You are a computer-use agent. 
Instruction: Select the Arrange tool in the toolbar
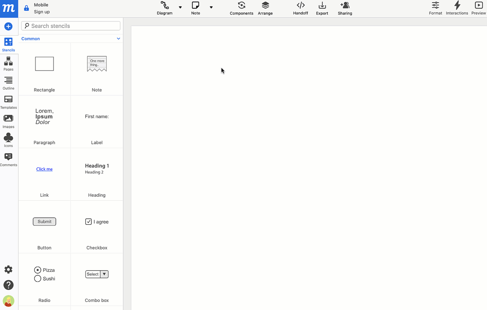[x=265, y=8]
